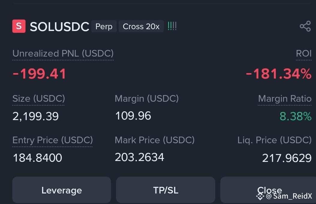This screenshot has height=204, width=316.
Task: Tap the 8.38% margin ratio value
Action: [296, 116]
